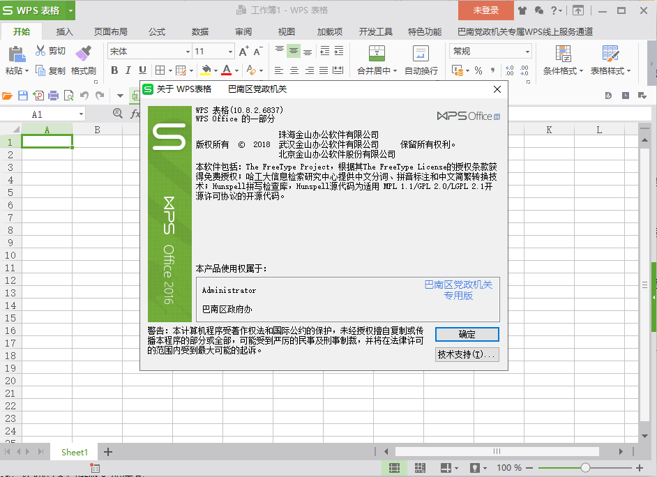Open Print Preview from quick toolbar
This screenshot has height=477, width=657.
pos(69,96)
